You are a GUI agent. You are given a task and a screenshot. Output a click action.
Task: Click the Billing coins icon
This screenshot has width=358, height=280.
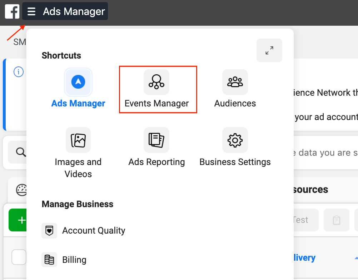click(x=49, y=260)
